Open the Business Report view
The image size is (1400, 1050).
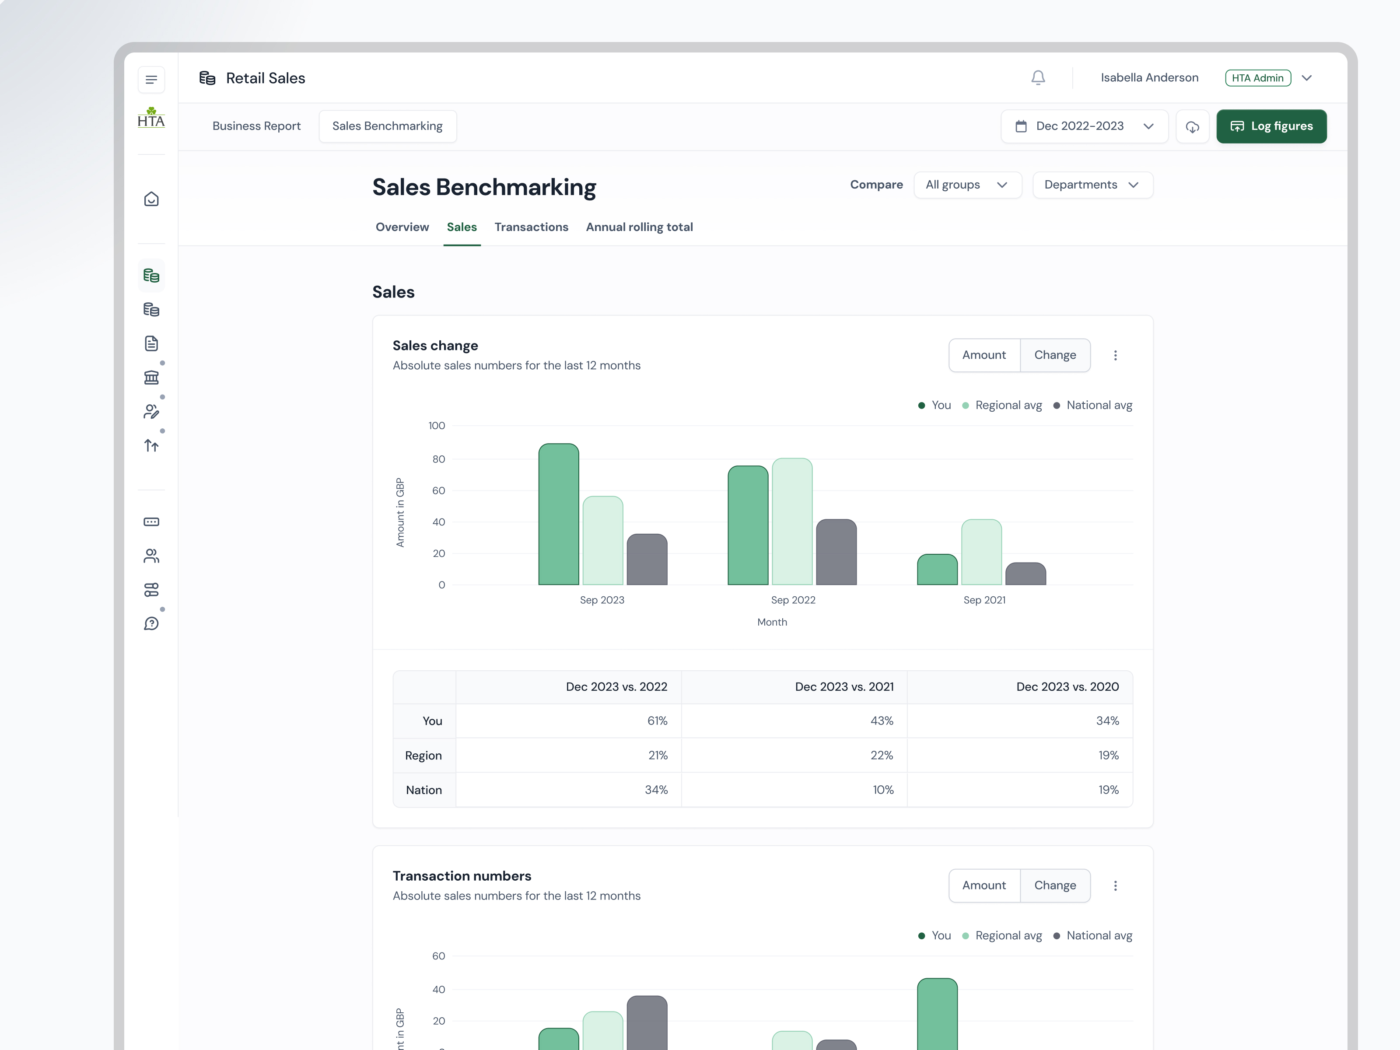(x=256, y=126)
